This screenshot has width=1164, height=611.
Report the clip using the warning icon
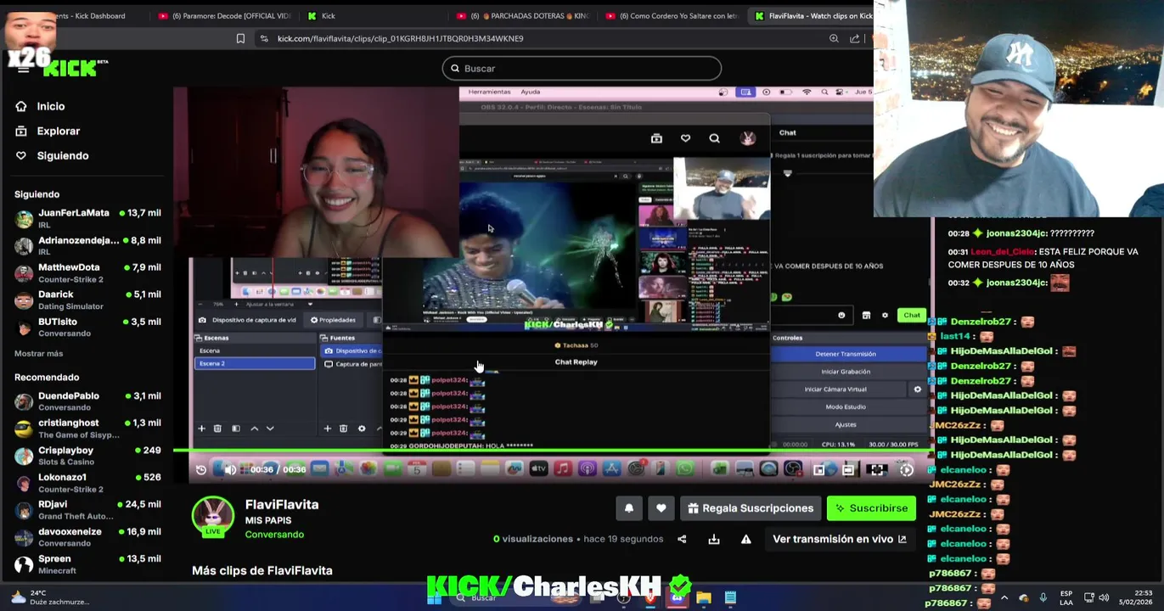[746, 539]
